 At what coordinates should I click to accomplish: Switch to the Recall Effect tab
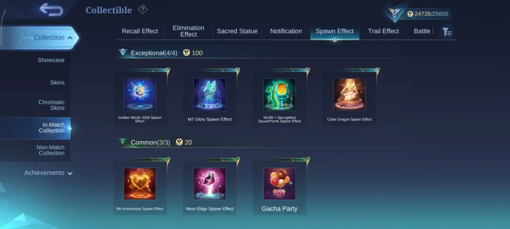coord(140,31)
